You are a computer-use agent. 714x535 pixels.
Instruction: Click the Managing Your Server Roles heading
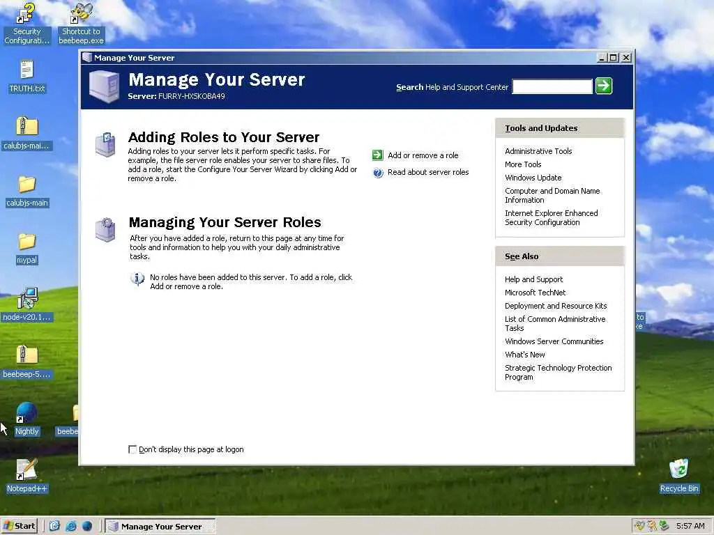click(225, 222)
